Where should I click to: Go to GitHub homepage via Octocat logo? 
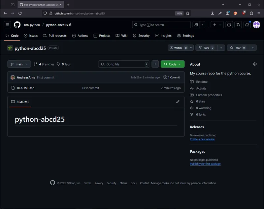coord(17,25)
